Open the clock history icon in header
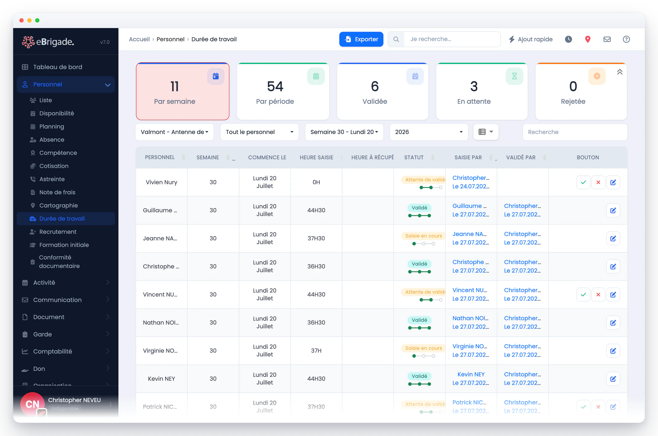The image size is (658, 436). 568,39
